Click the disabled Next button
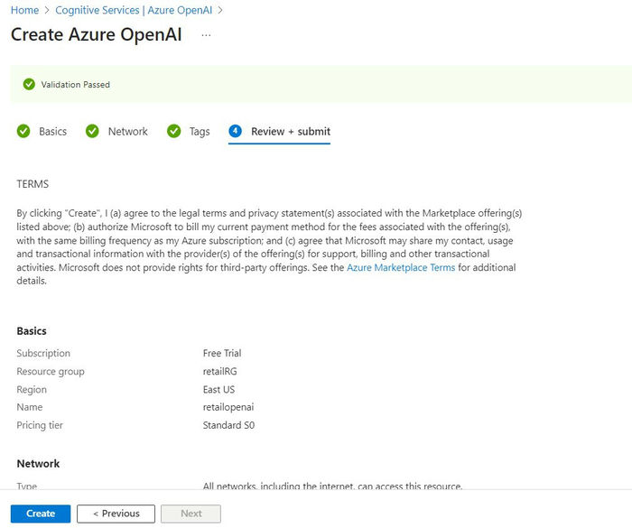632x528 pixels. tap(191, 514)
